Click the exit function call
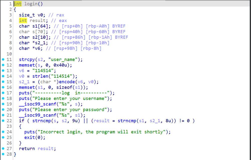 point(29,137)
